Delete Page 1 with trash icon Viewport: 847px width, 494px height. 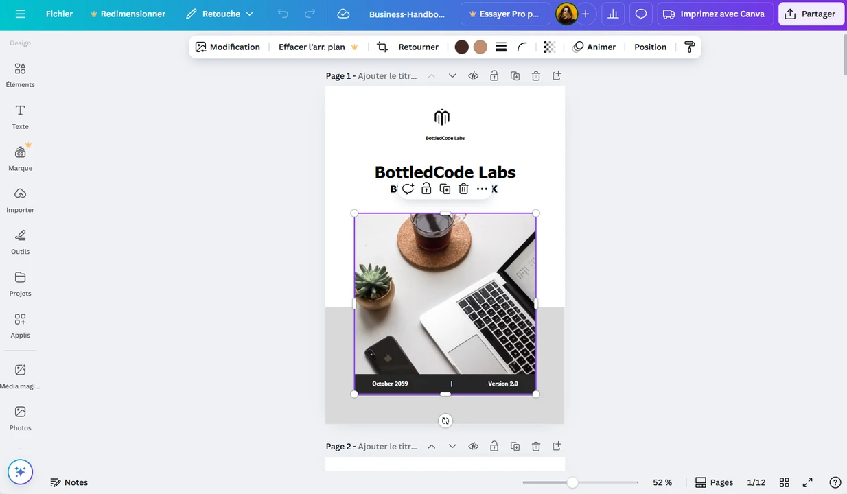(x=536, y=76)
